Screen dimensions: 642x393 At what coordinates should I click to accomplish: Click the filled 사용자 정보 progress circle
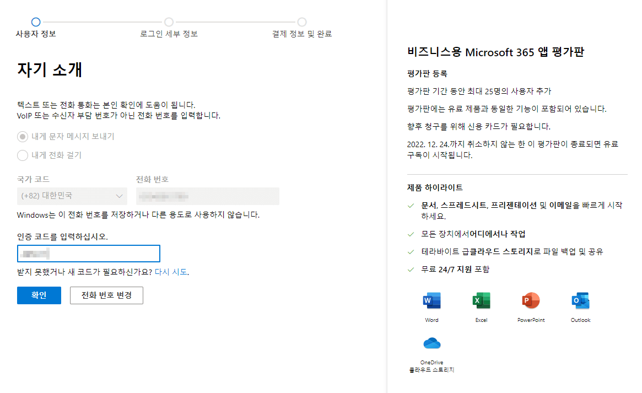click(36, 22)
